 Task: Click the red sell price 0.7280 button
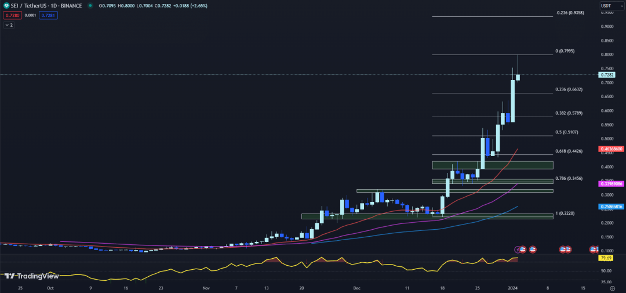coord(12,15)
